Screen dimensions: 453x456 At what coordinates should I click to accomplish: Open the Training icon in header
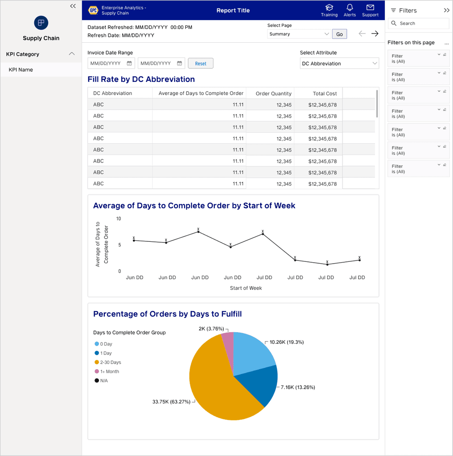point(329,8)
